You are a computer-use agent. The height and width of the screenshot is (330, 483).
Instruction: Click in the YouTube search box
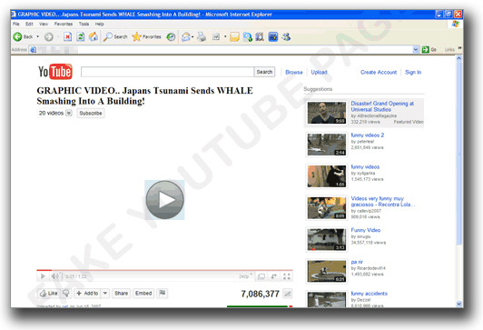[x=167, y=72]
